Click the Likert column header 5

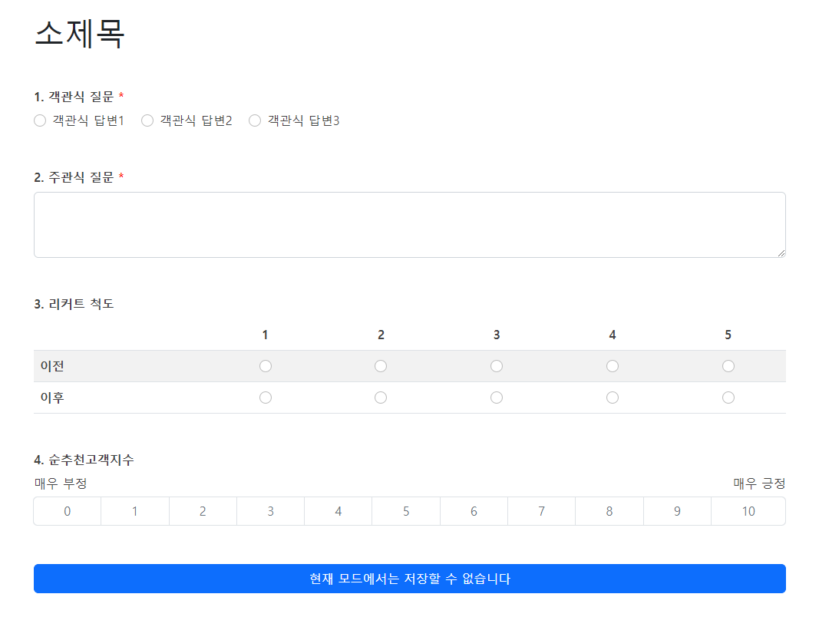coord(728,335)
